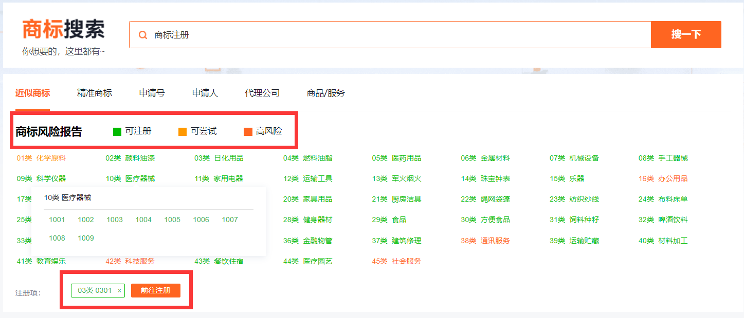The height and width of the screenshot is (318, 744).
Task: Select class 06类 金属材料
Action: tap(485, 158)
